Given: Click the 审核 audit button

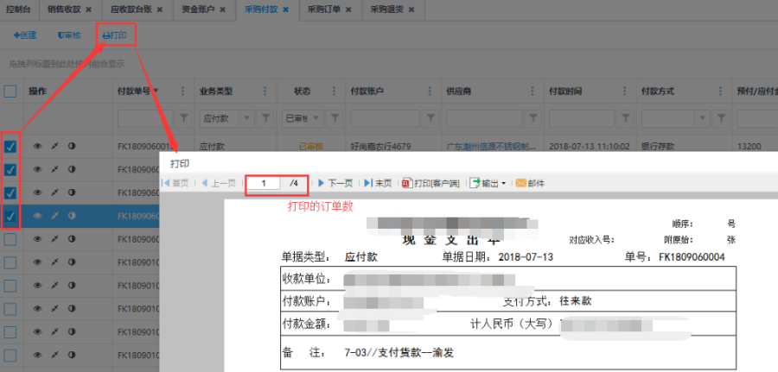Looking at the screenshot, I should tap(68, 36).
